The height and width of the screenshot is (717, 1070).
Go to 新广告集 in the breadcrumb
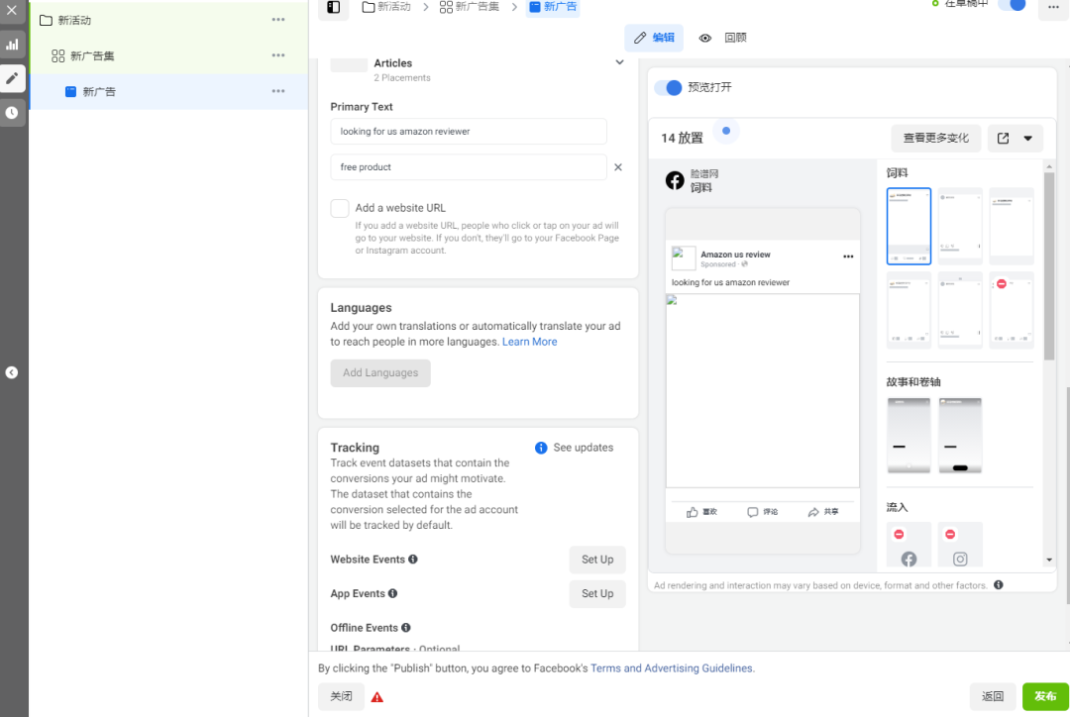click(x=470, y=7)
